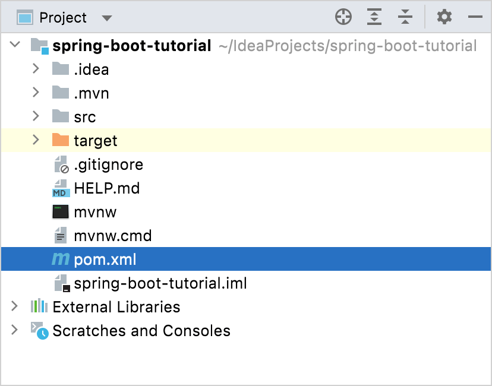Screen dimensions: 492x386
Task: Click the terminal script icon for mvnw
Action: (59, 211)
